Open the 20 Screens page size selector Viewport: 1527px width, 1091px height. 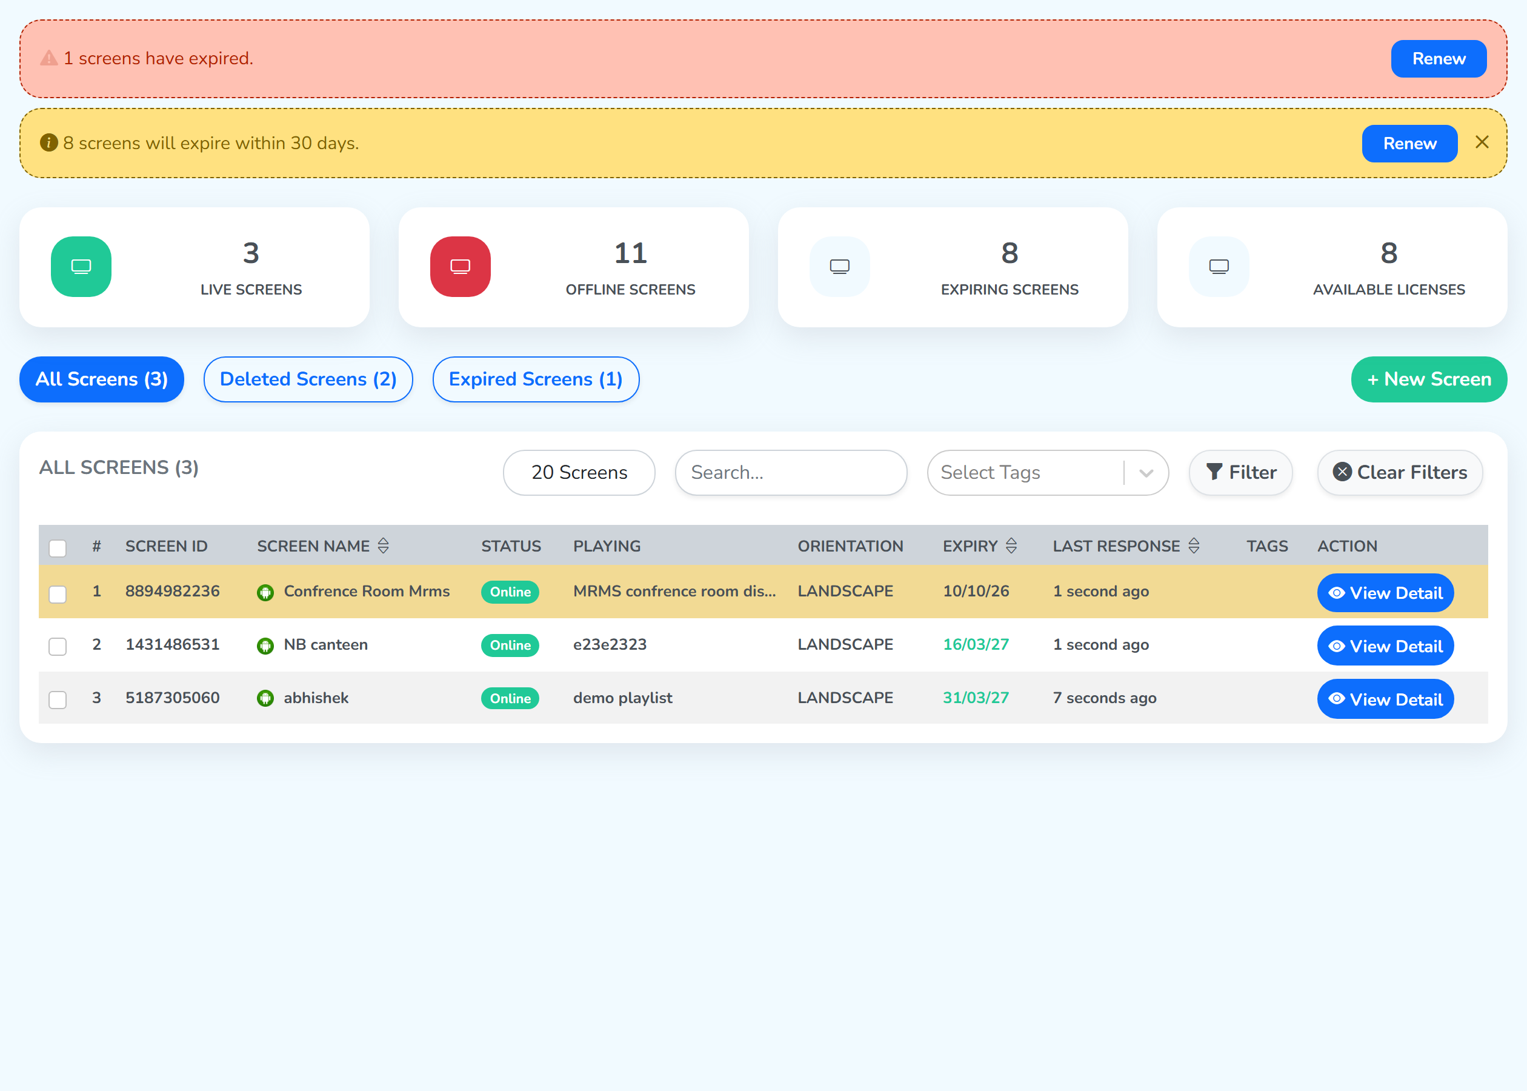(579, 473)
